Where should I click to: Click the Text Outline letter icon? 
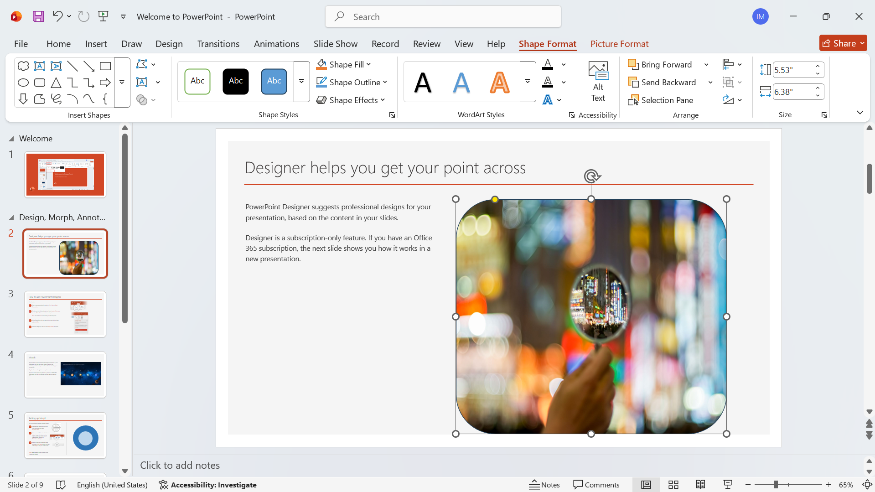pos(548,82)
